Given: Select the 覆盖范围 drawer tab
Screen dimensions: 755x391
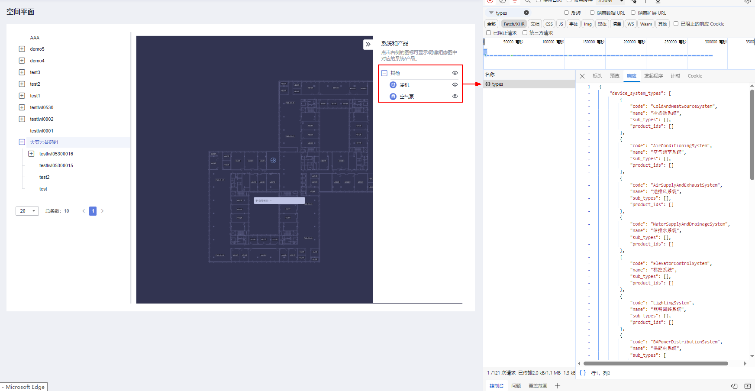Looking at the screenshot, I should [538, 386].
